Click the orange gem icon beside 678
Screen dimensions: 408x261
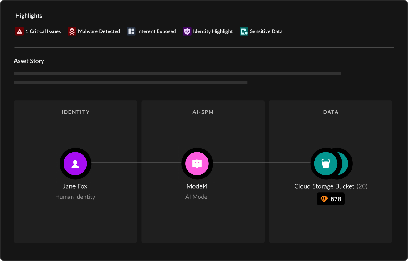[324, 199]
